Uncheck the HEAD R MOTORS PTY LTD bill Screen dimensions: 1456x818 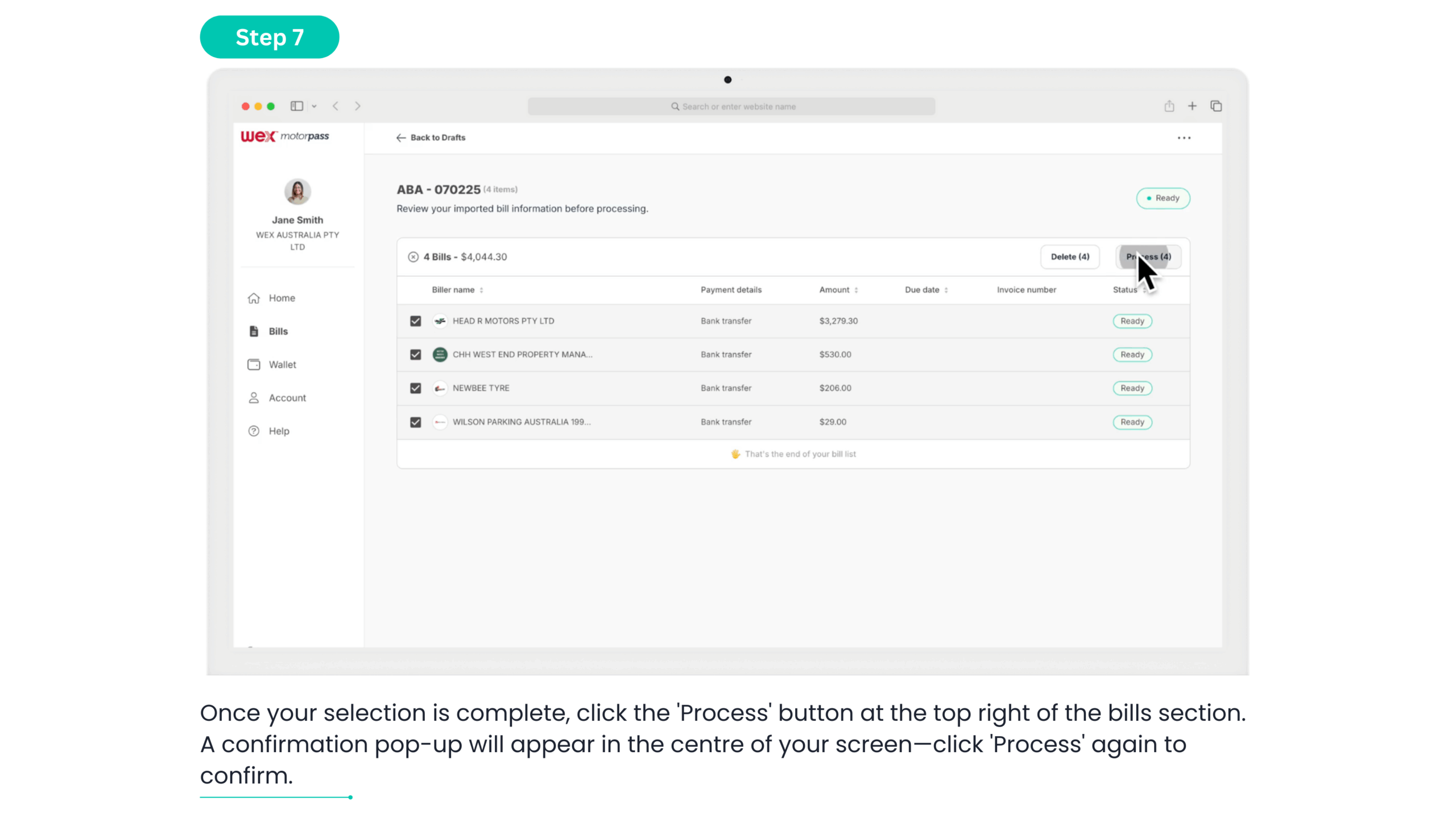416,321
